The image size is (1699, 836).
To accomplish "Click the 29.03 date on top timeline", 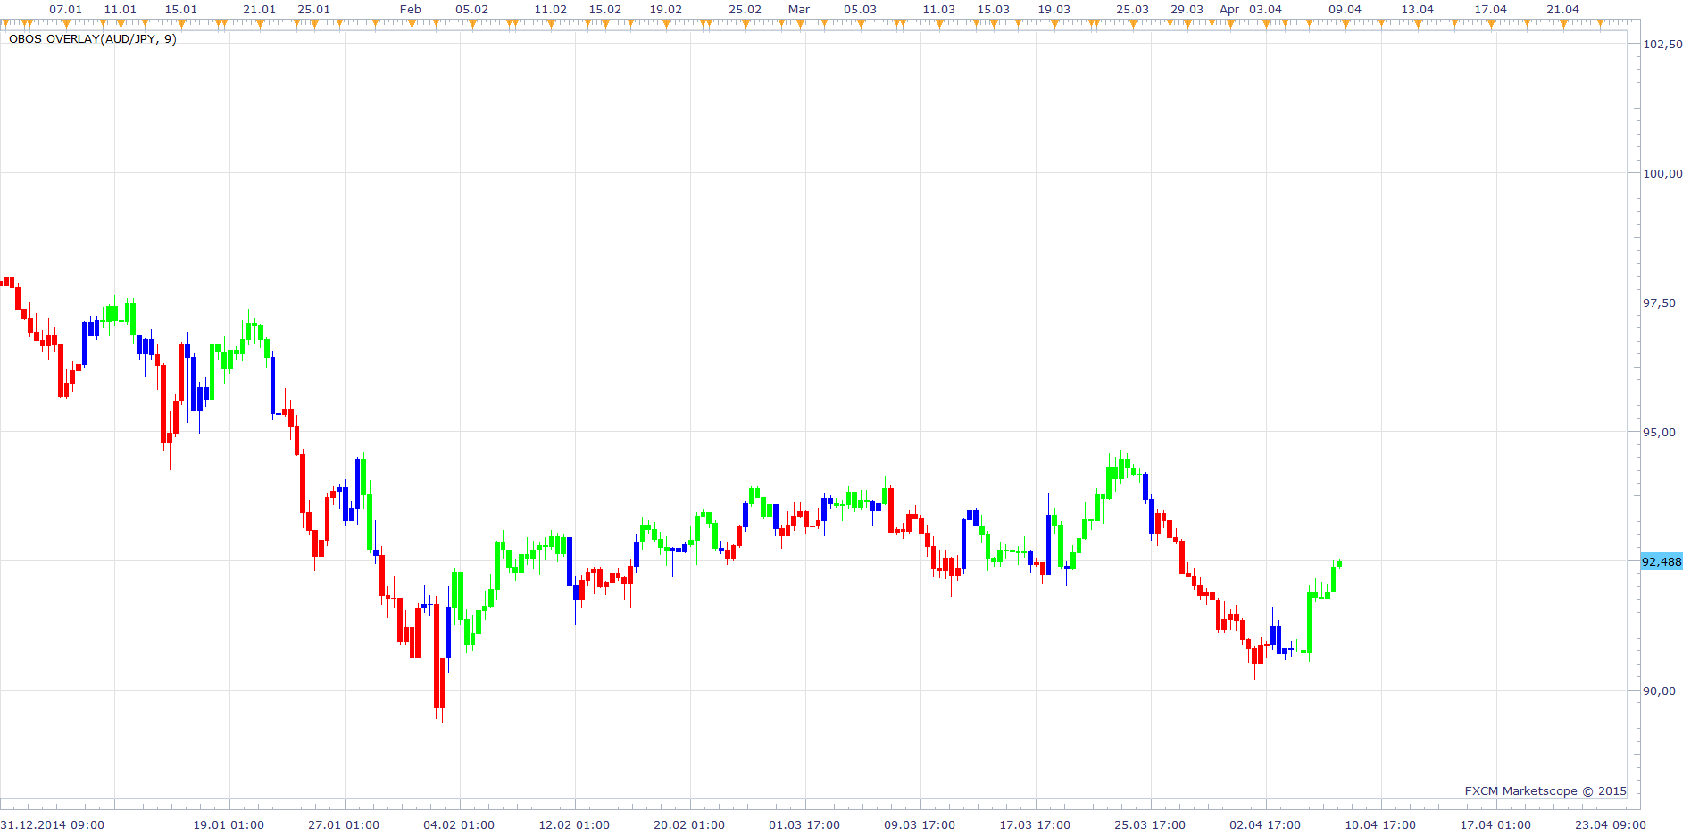I will (x=1187, y=9).
